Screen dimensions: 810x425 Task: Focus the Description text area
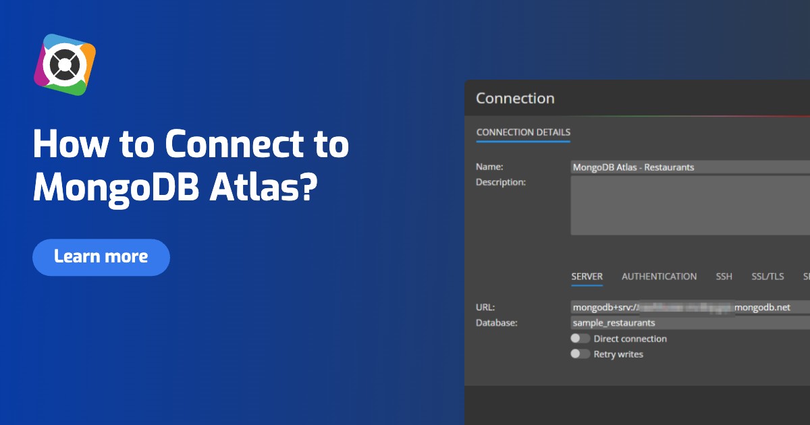point(690,206)
